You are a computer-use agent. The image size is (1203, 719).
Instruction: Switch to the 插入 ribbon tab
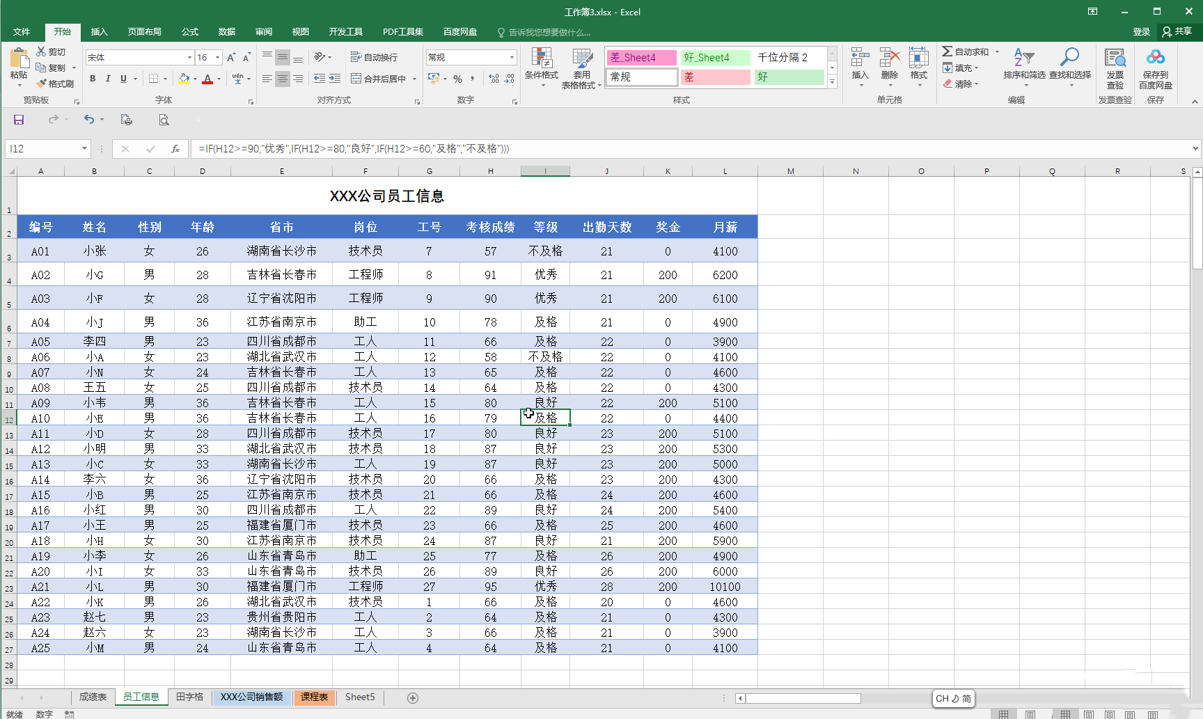100,31
